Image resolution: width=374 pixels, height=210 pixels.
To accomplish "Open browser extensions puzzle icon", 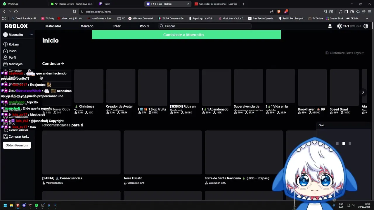I will [x=325, y=12].
